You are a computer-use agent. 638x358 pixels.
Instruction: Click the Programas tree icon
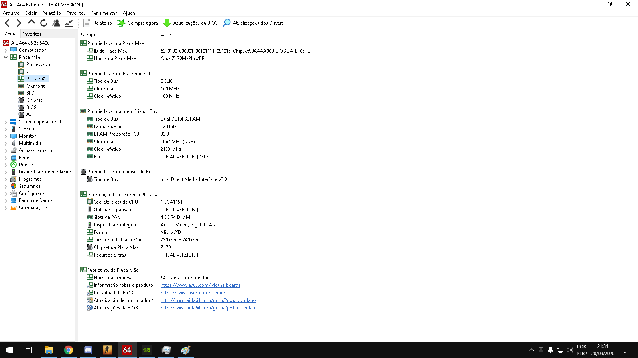point(14,179)
